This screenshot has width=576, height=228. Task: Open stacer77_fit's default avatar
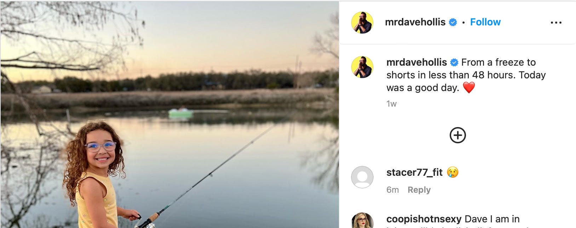tap(362, 177)
